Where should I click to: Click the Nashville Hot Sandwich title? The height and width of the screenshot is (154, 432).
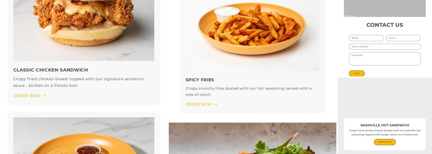[384, 125]
